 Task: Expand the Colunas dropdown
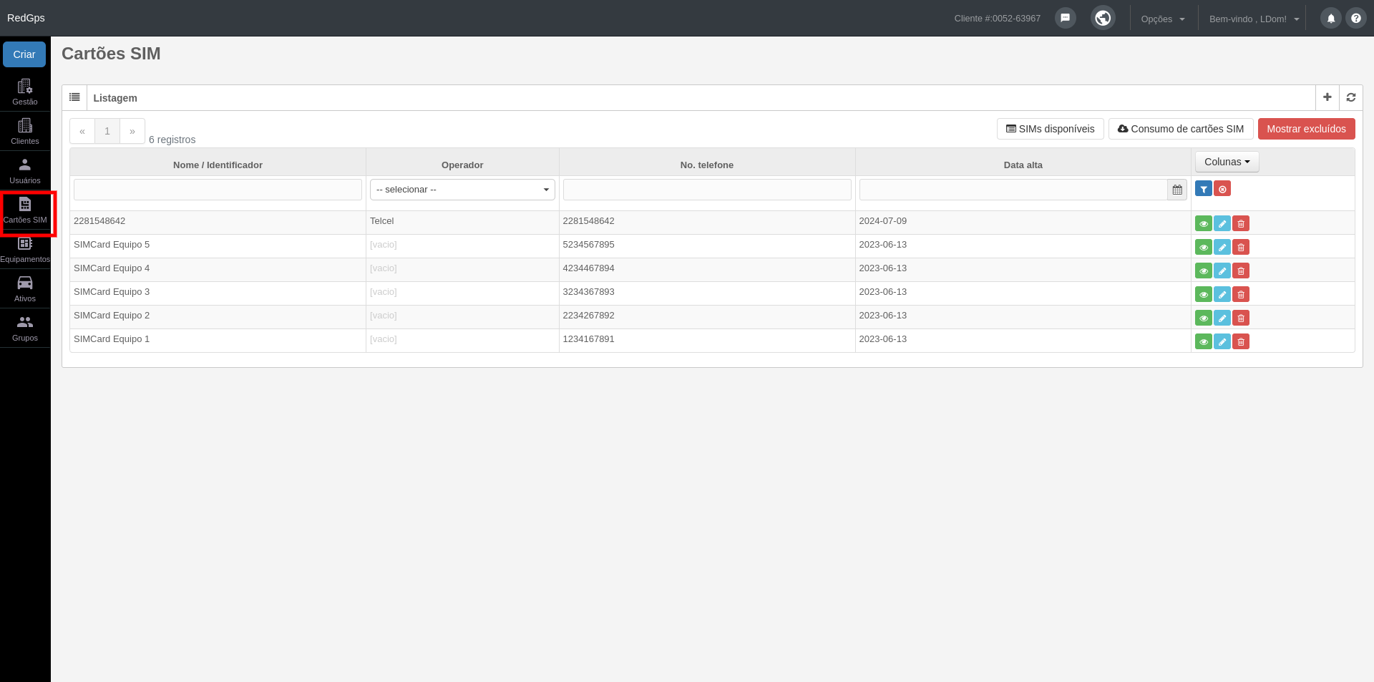point(1227,162)
